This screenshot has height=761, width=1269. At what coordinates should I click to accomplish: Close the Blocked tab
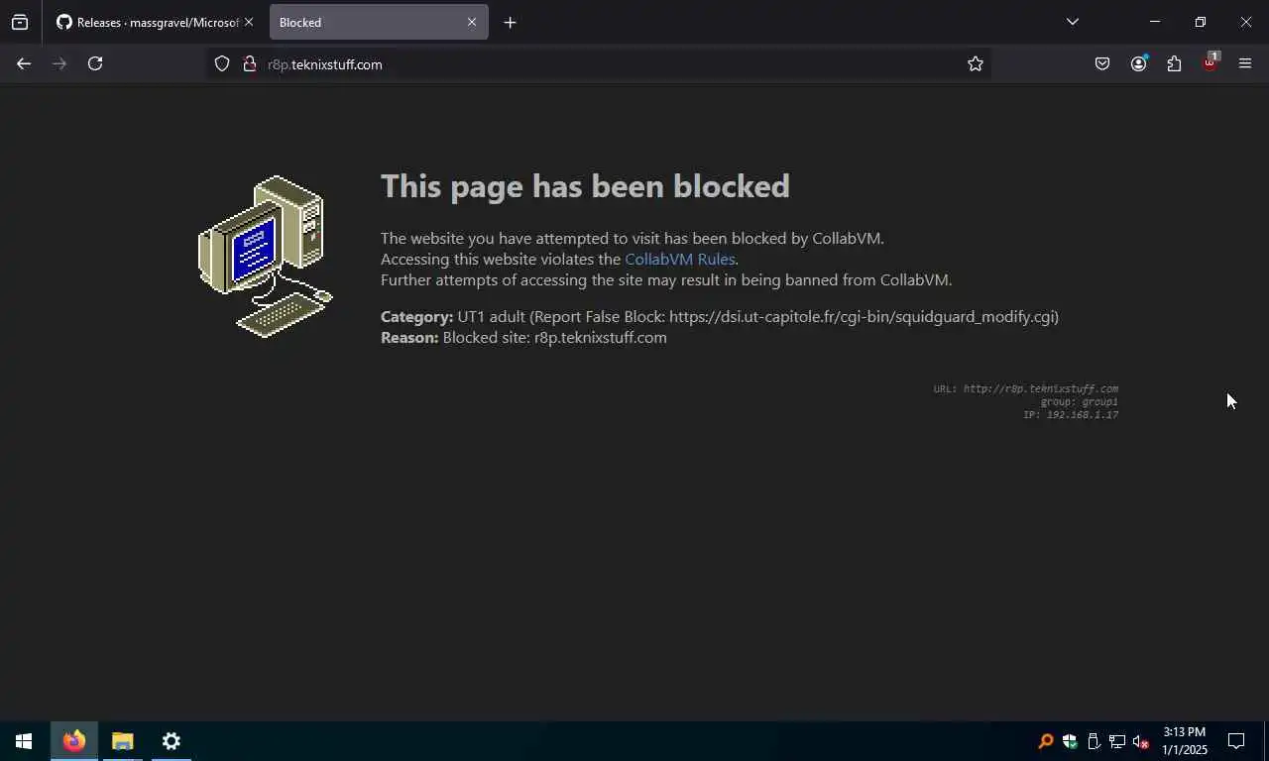pyautogui.click(x=472, y=22)
